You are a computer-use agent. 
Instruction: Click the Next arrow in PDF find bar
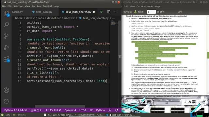click(138, 12)
